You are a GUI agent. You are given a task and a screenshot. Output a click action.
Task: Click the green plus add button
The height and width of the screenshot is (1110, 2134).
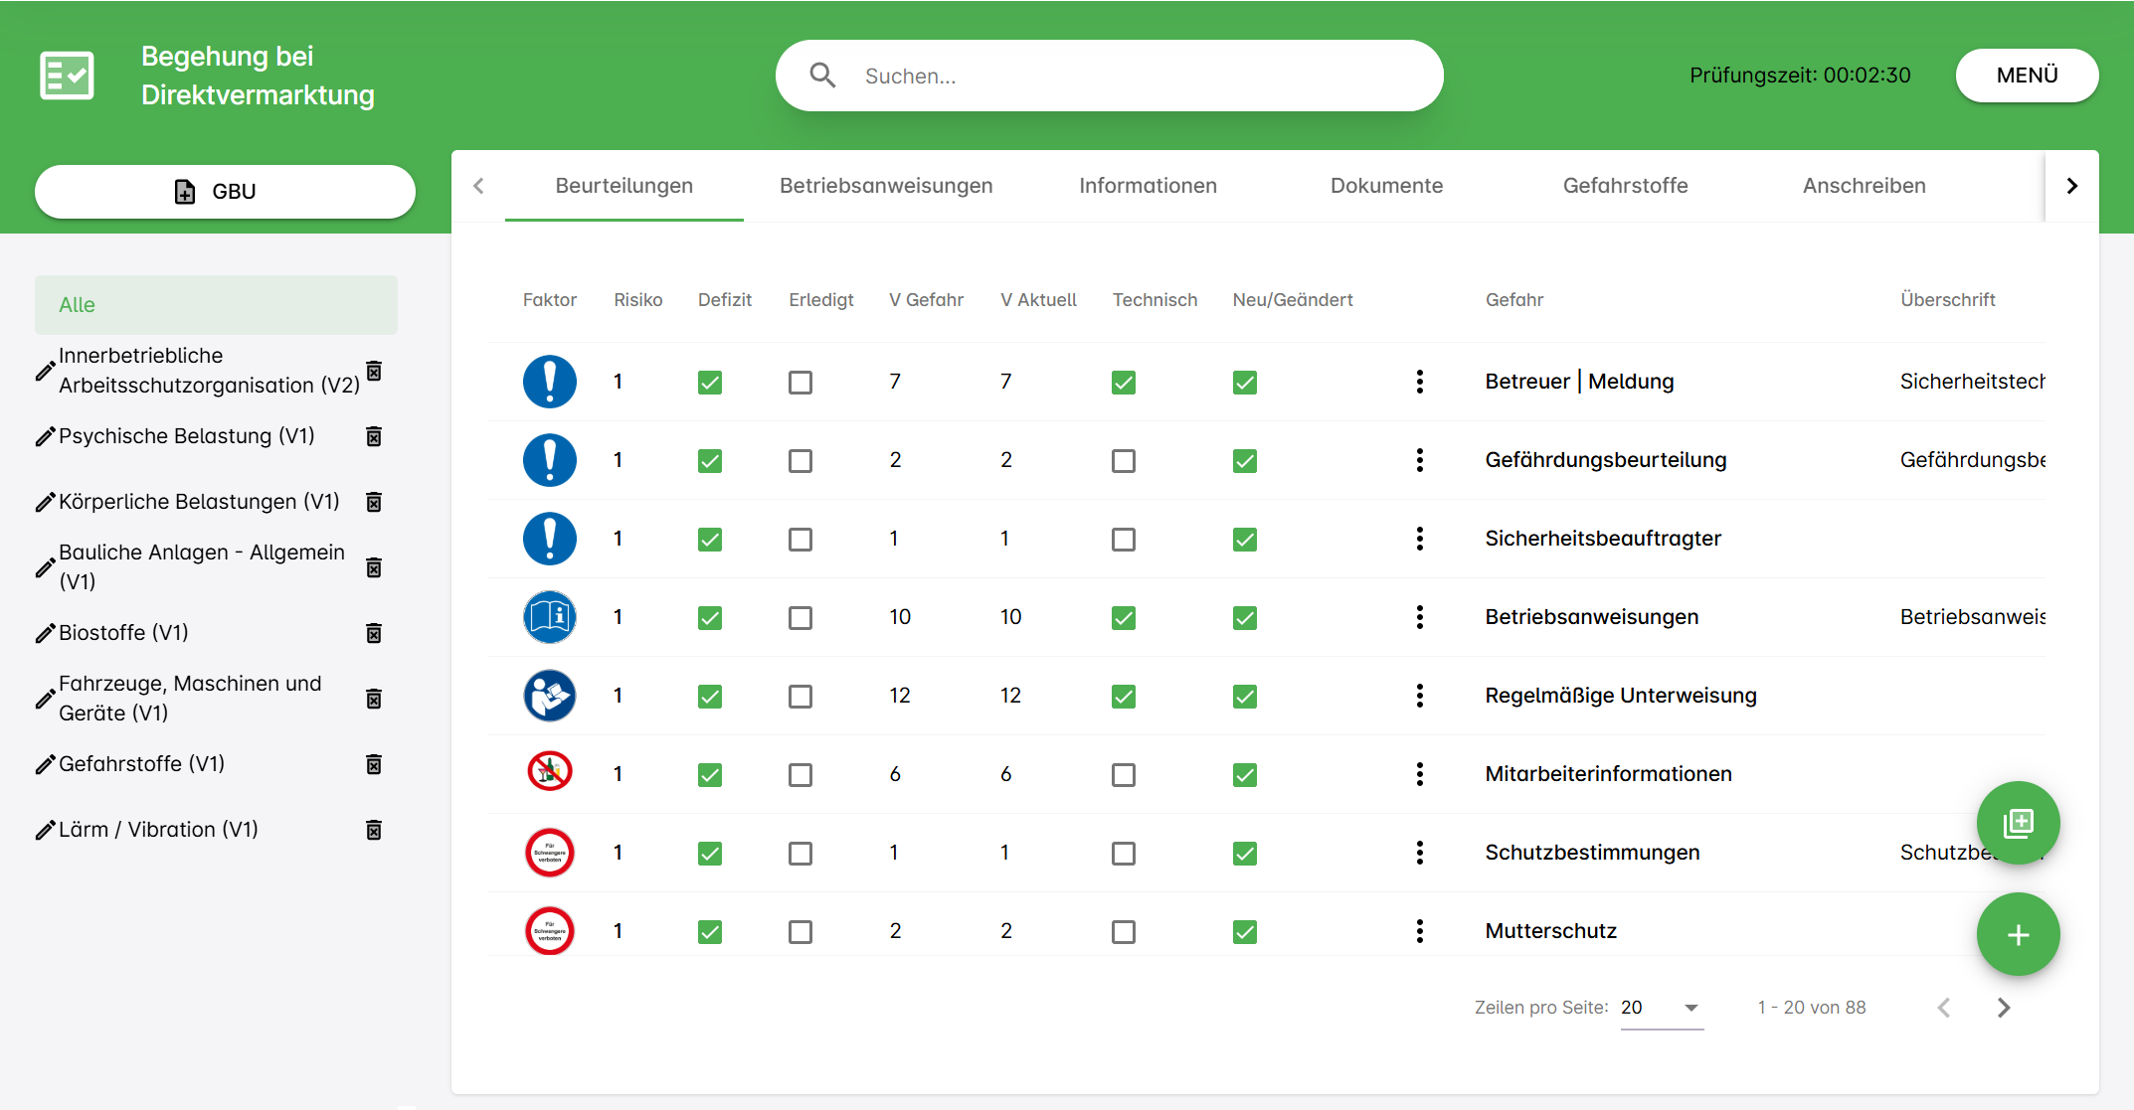click(x=2018, y=934)
